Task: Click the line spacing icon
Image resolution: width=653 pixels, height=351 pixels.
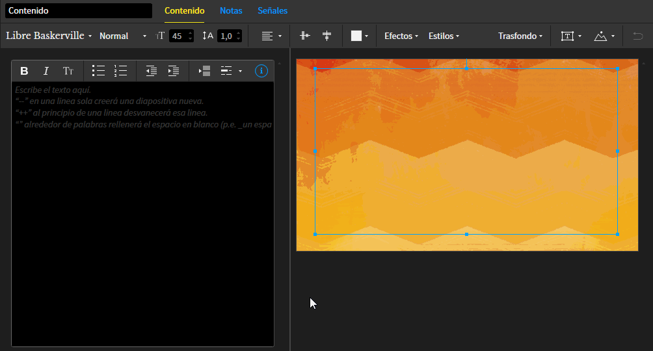Action: click(x=208, y=36)
